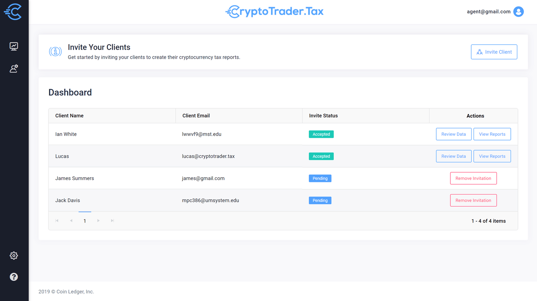Click the info icon beside Invite Your Clients
Screen dimensions: 537x301
(x=55, y=52)
